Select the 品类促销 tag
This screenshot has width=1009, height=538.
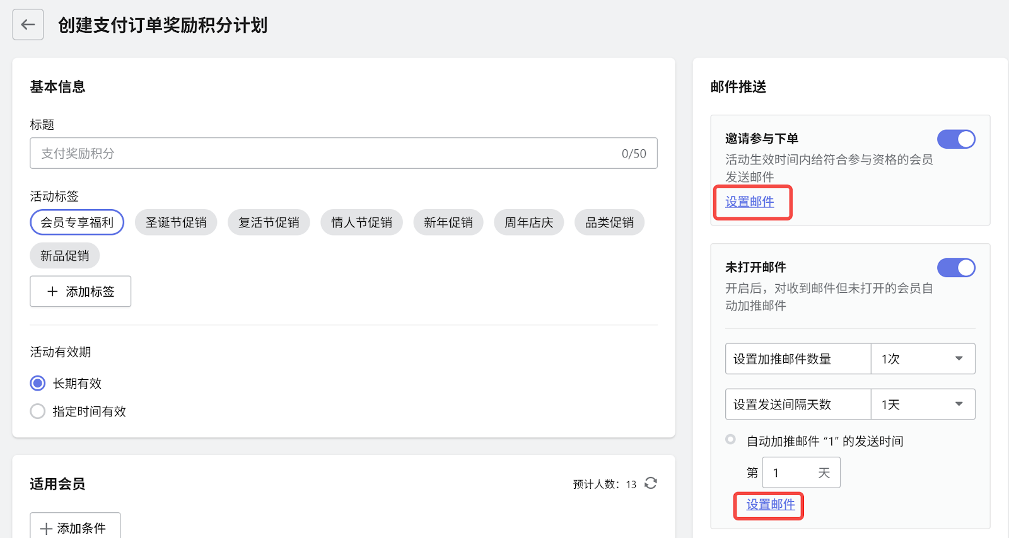[609, 222]
